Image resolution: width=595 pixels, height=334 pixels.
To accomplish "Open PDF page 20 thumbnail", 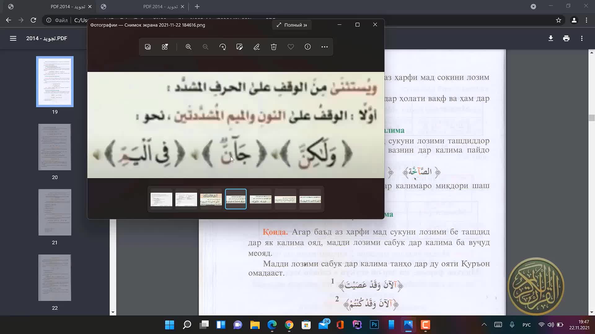I will 55,147.
